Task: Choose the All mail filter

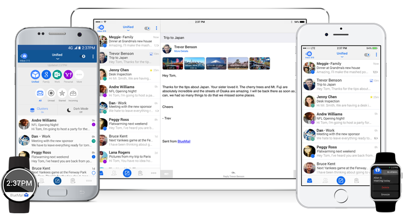Action: click(x=40, y=93)
